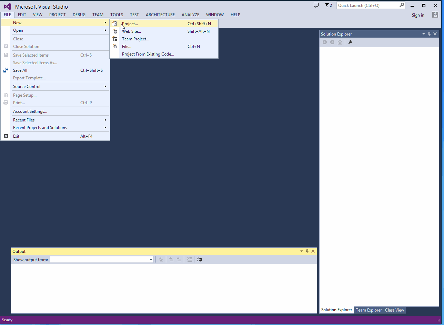This screenshot has height=325, width=444.
Task: Click the account avatar icon
Action: point(435,15)
